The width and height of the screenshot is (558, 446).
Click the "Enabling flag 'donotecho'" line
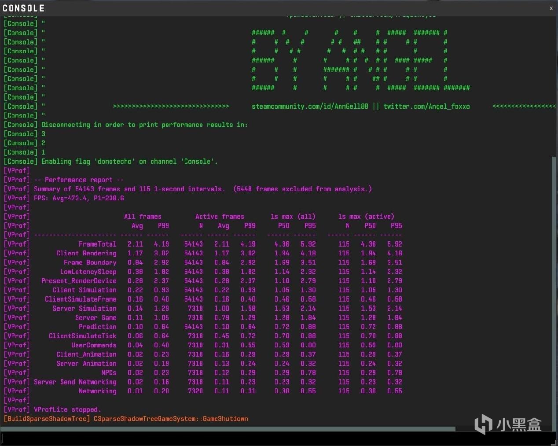click(x=110, y=161)
